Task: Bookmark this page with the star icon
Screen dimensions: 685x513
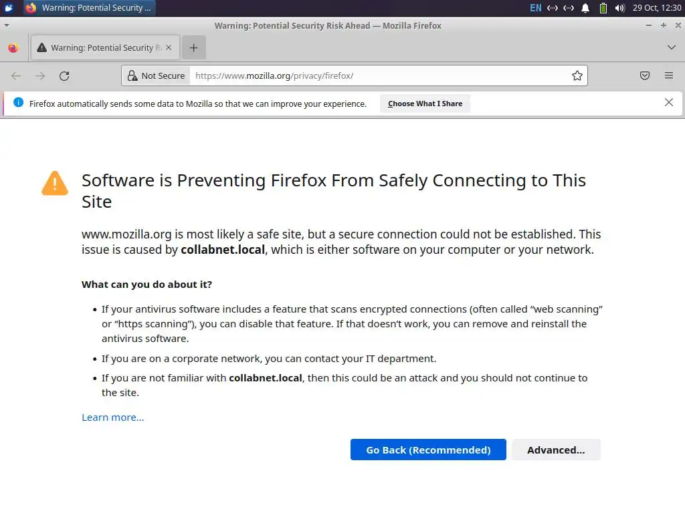Action: tap(577, 75)
